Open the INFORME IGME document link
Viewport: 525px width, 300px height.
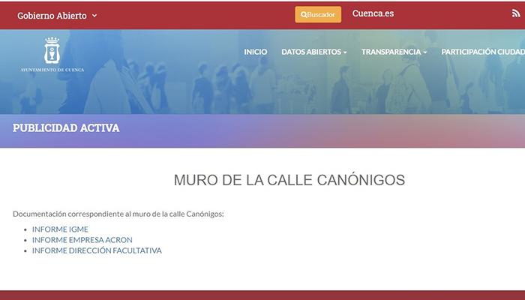[60, 229]
